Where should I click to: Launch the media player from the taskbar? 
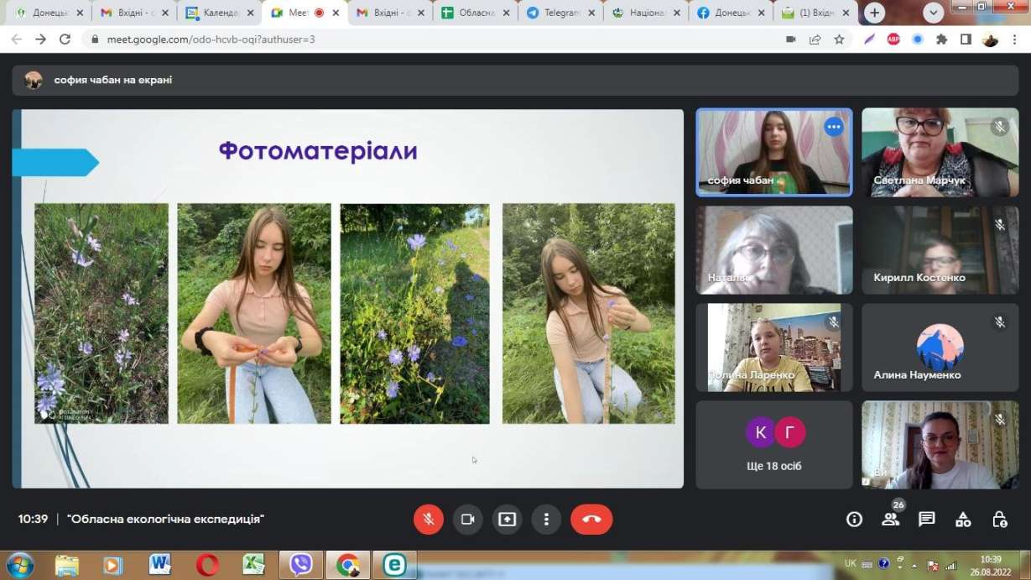113,565
